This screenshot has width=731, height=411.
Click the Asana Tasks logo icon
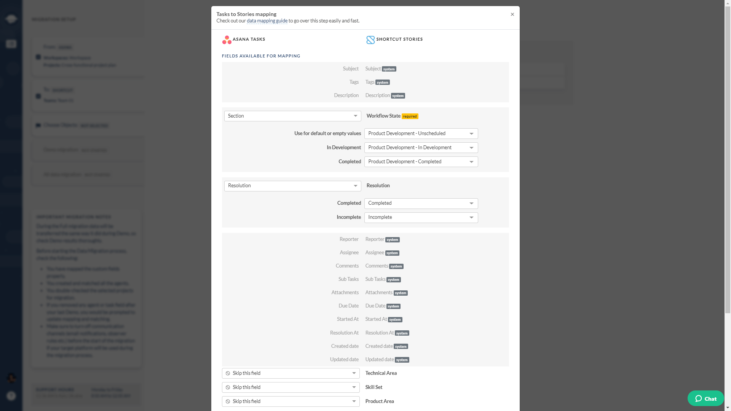pos(227,40)
